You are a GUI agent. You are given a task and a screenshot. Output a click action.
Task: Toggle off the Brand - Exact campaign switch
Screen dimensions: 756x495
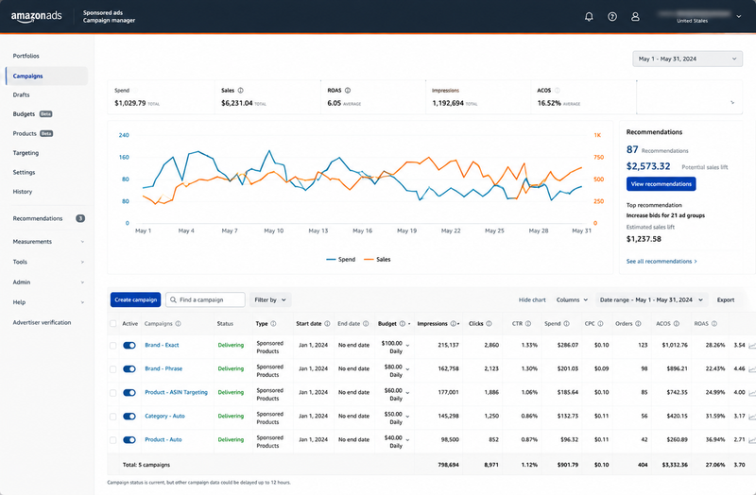(x=129, y=345)
